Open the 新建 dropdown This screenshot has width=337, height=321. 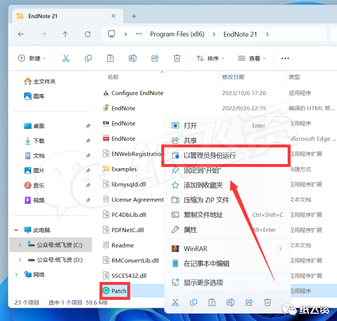click(32, 58)
